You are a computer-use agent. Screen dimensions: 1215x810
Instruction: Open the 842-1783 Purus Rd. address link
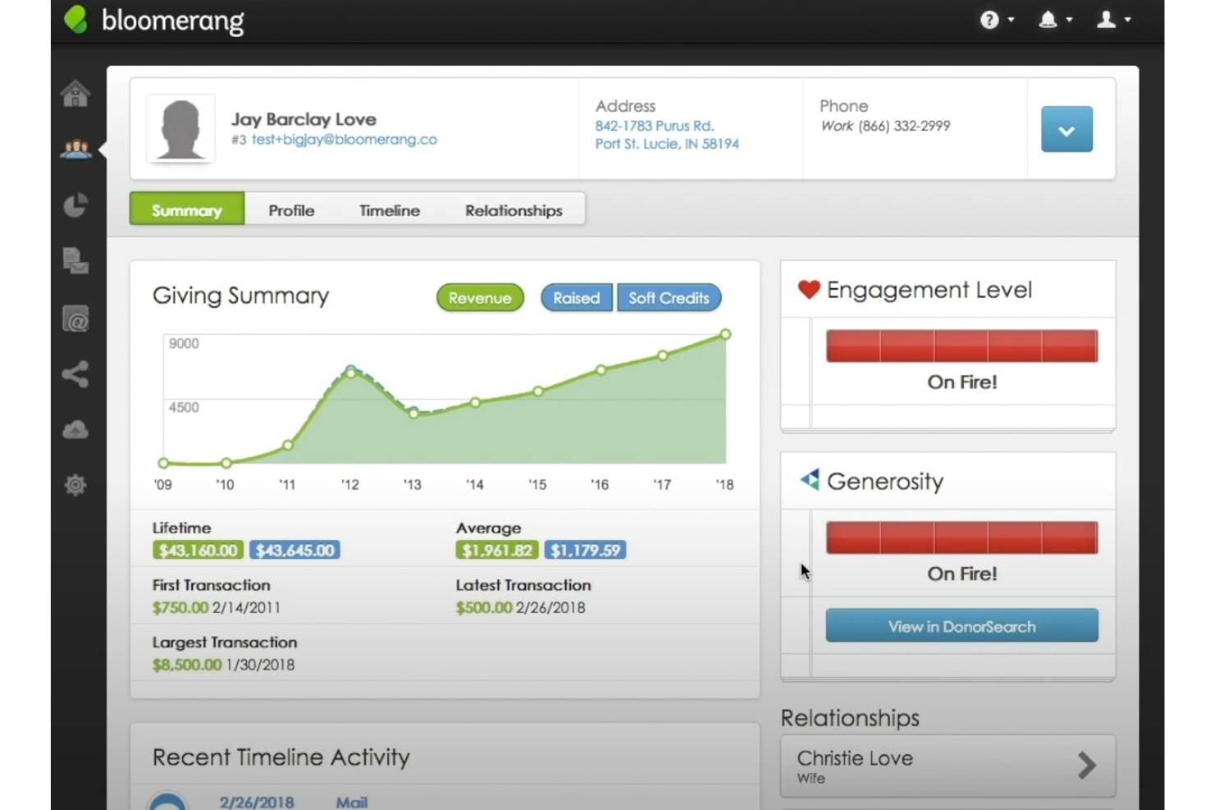654,126
